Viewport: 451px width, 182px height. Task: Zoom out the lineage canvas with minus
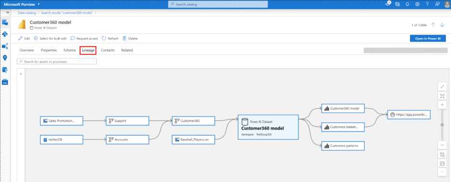click(442, 145)
